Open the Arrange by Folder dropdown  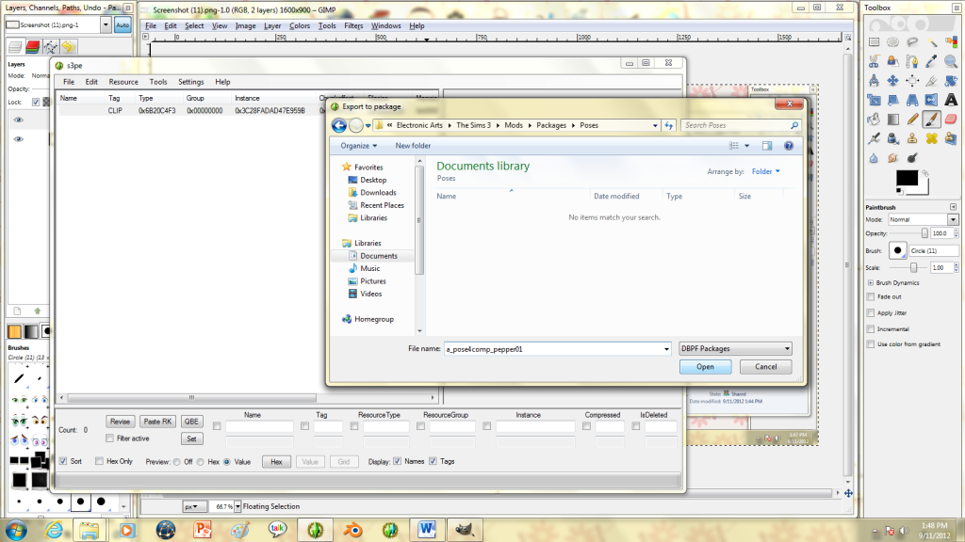(765, 171)
